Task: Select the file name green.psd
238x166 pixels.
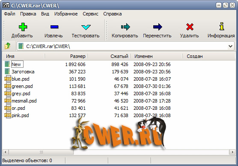Action: [x=22, y=86]
